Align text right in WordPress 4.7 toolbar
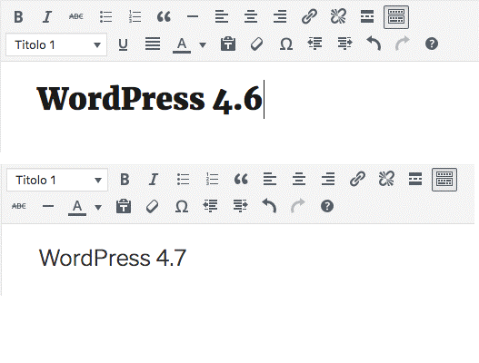The width and height of the screenshot is (479, 363). pos(328,179)
